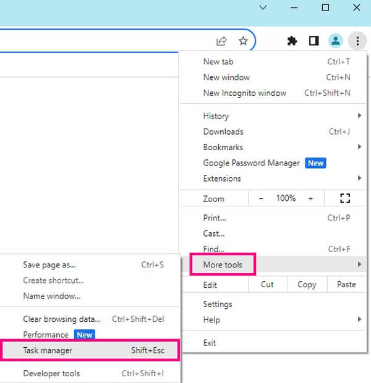Expand the Bookmarks submenu arrow
Screen dimensions: 371x383
coord(359,147)
